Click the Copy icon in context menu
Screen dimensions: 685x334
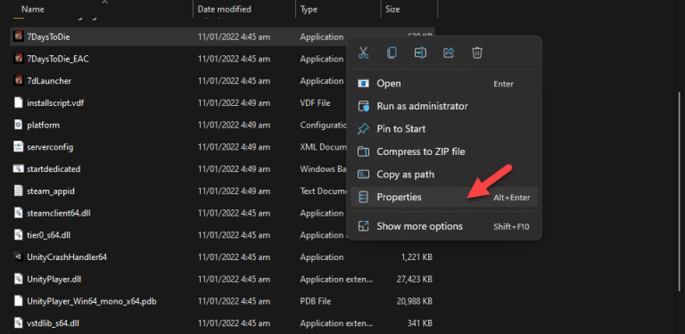tap(392, 53)
